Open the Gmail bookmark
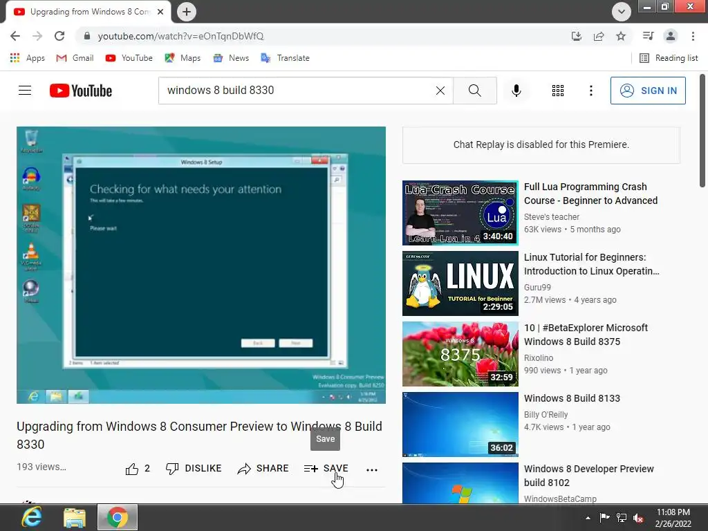Viewport: 708px width, 531px height. 75,58
